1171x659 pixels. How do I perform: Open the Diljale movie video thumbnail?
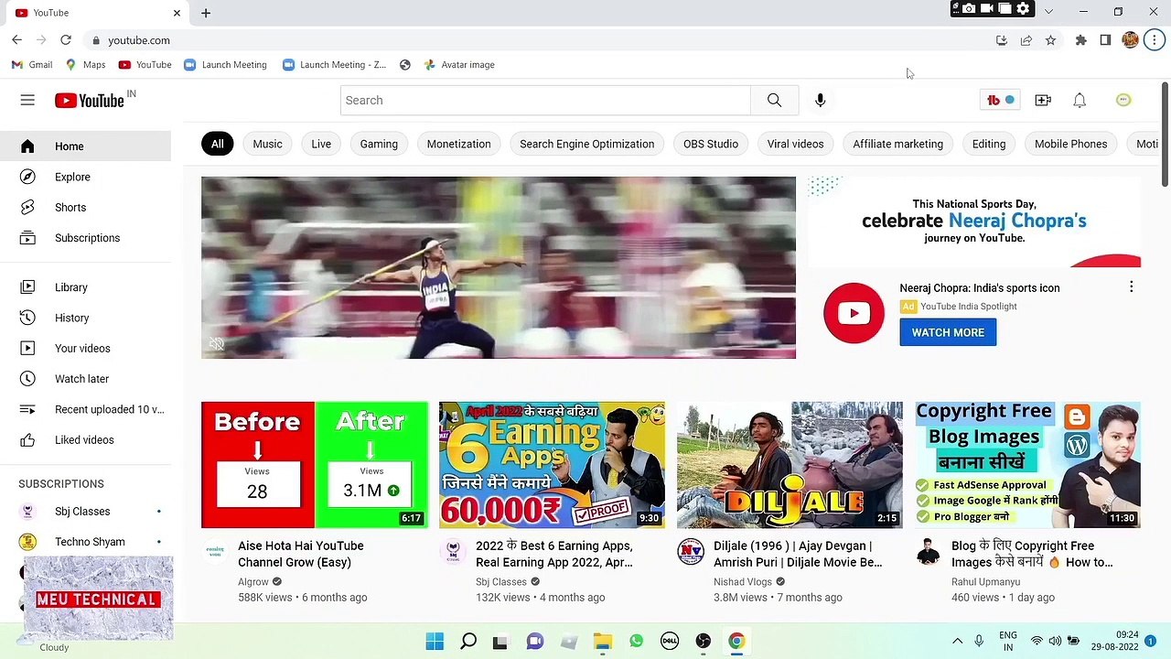[790, 465]
